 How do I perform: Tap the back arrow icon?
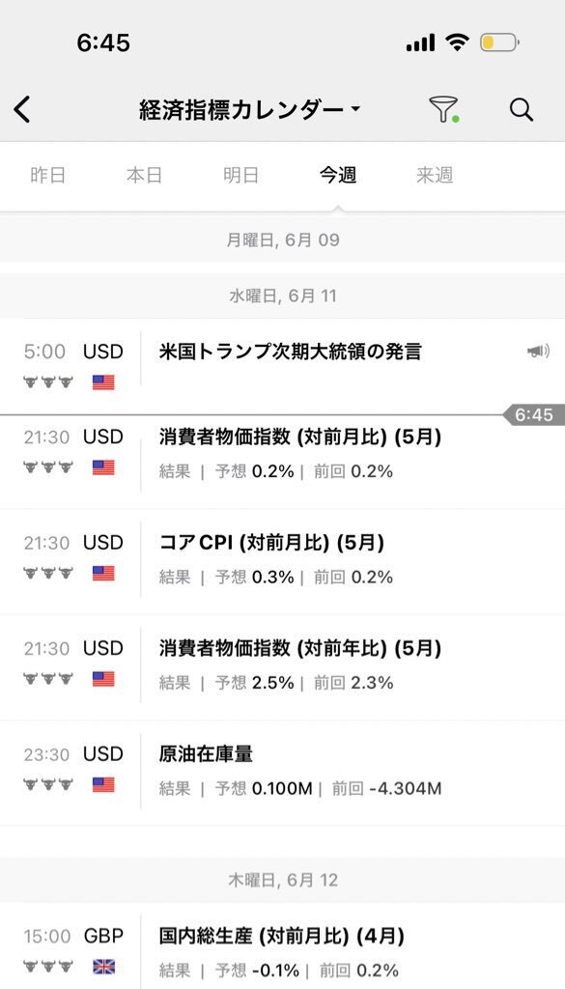pyautogui.click(x=22, y=109)
